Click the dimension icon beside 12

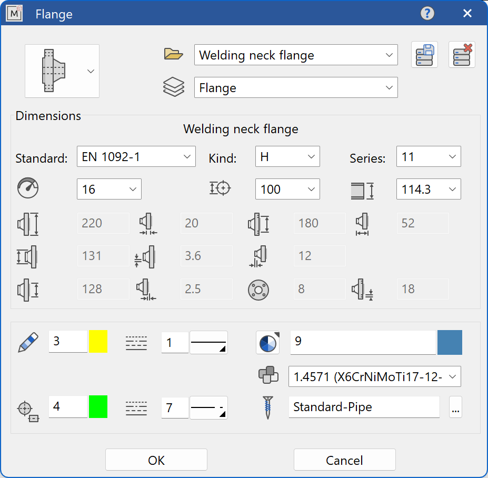click(258, 256)
